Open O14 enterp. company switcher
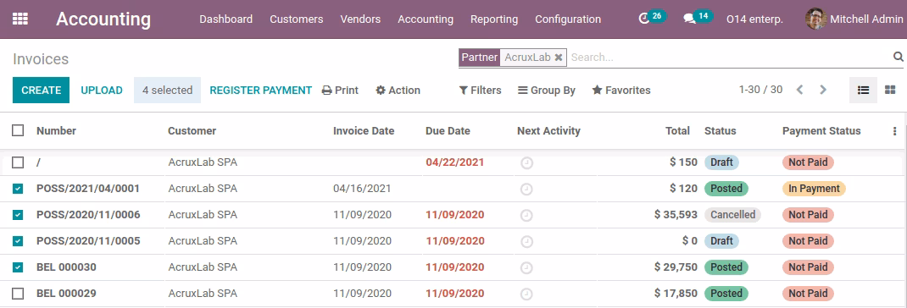The width and height of the screenshot is (907, 308). pos(754,19)
